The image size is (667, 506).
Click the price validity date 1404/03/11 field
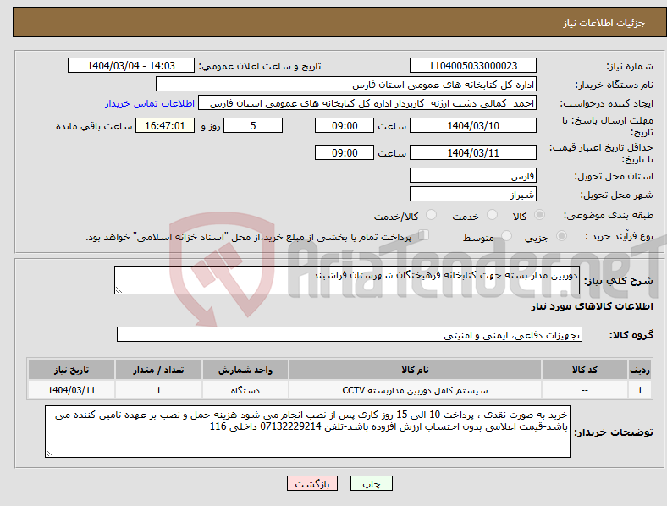click(x=472, y=152)
